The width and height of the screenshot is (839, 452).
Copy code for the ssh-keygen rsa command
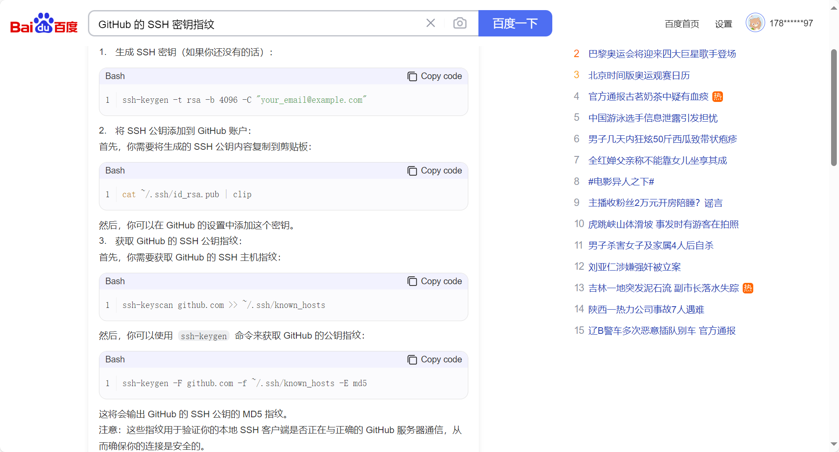click(434, 76)
